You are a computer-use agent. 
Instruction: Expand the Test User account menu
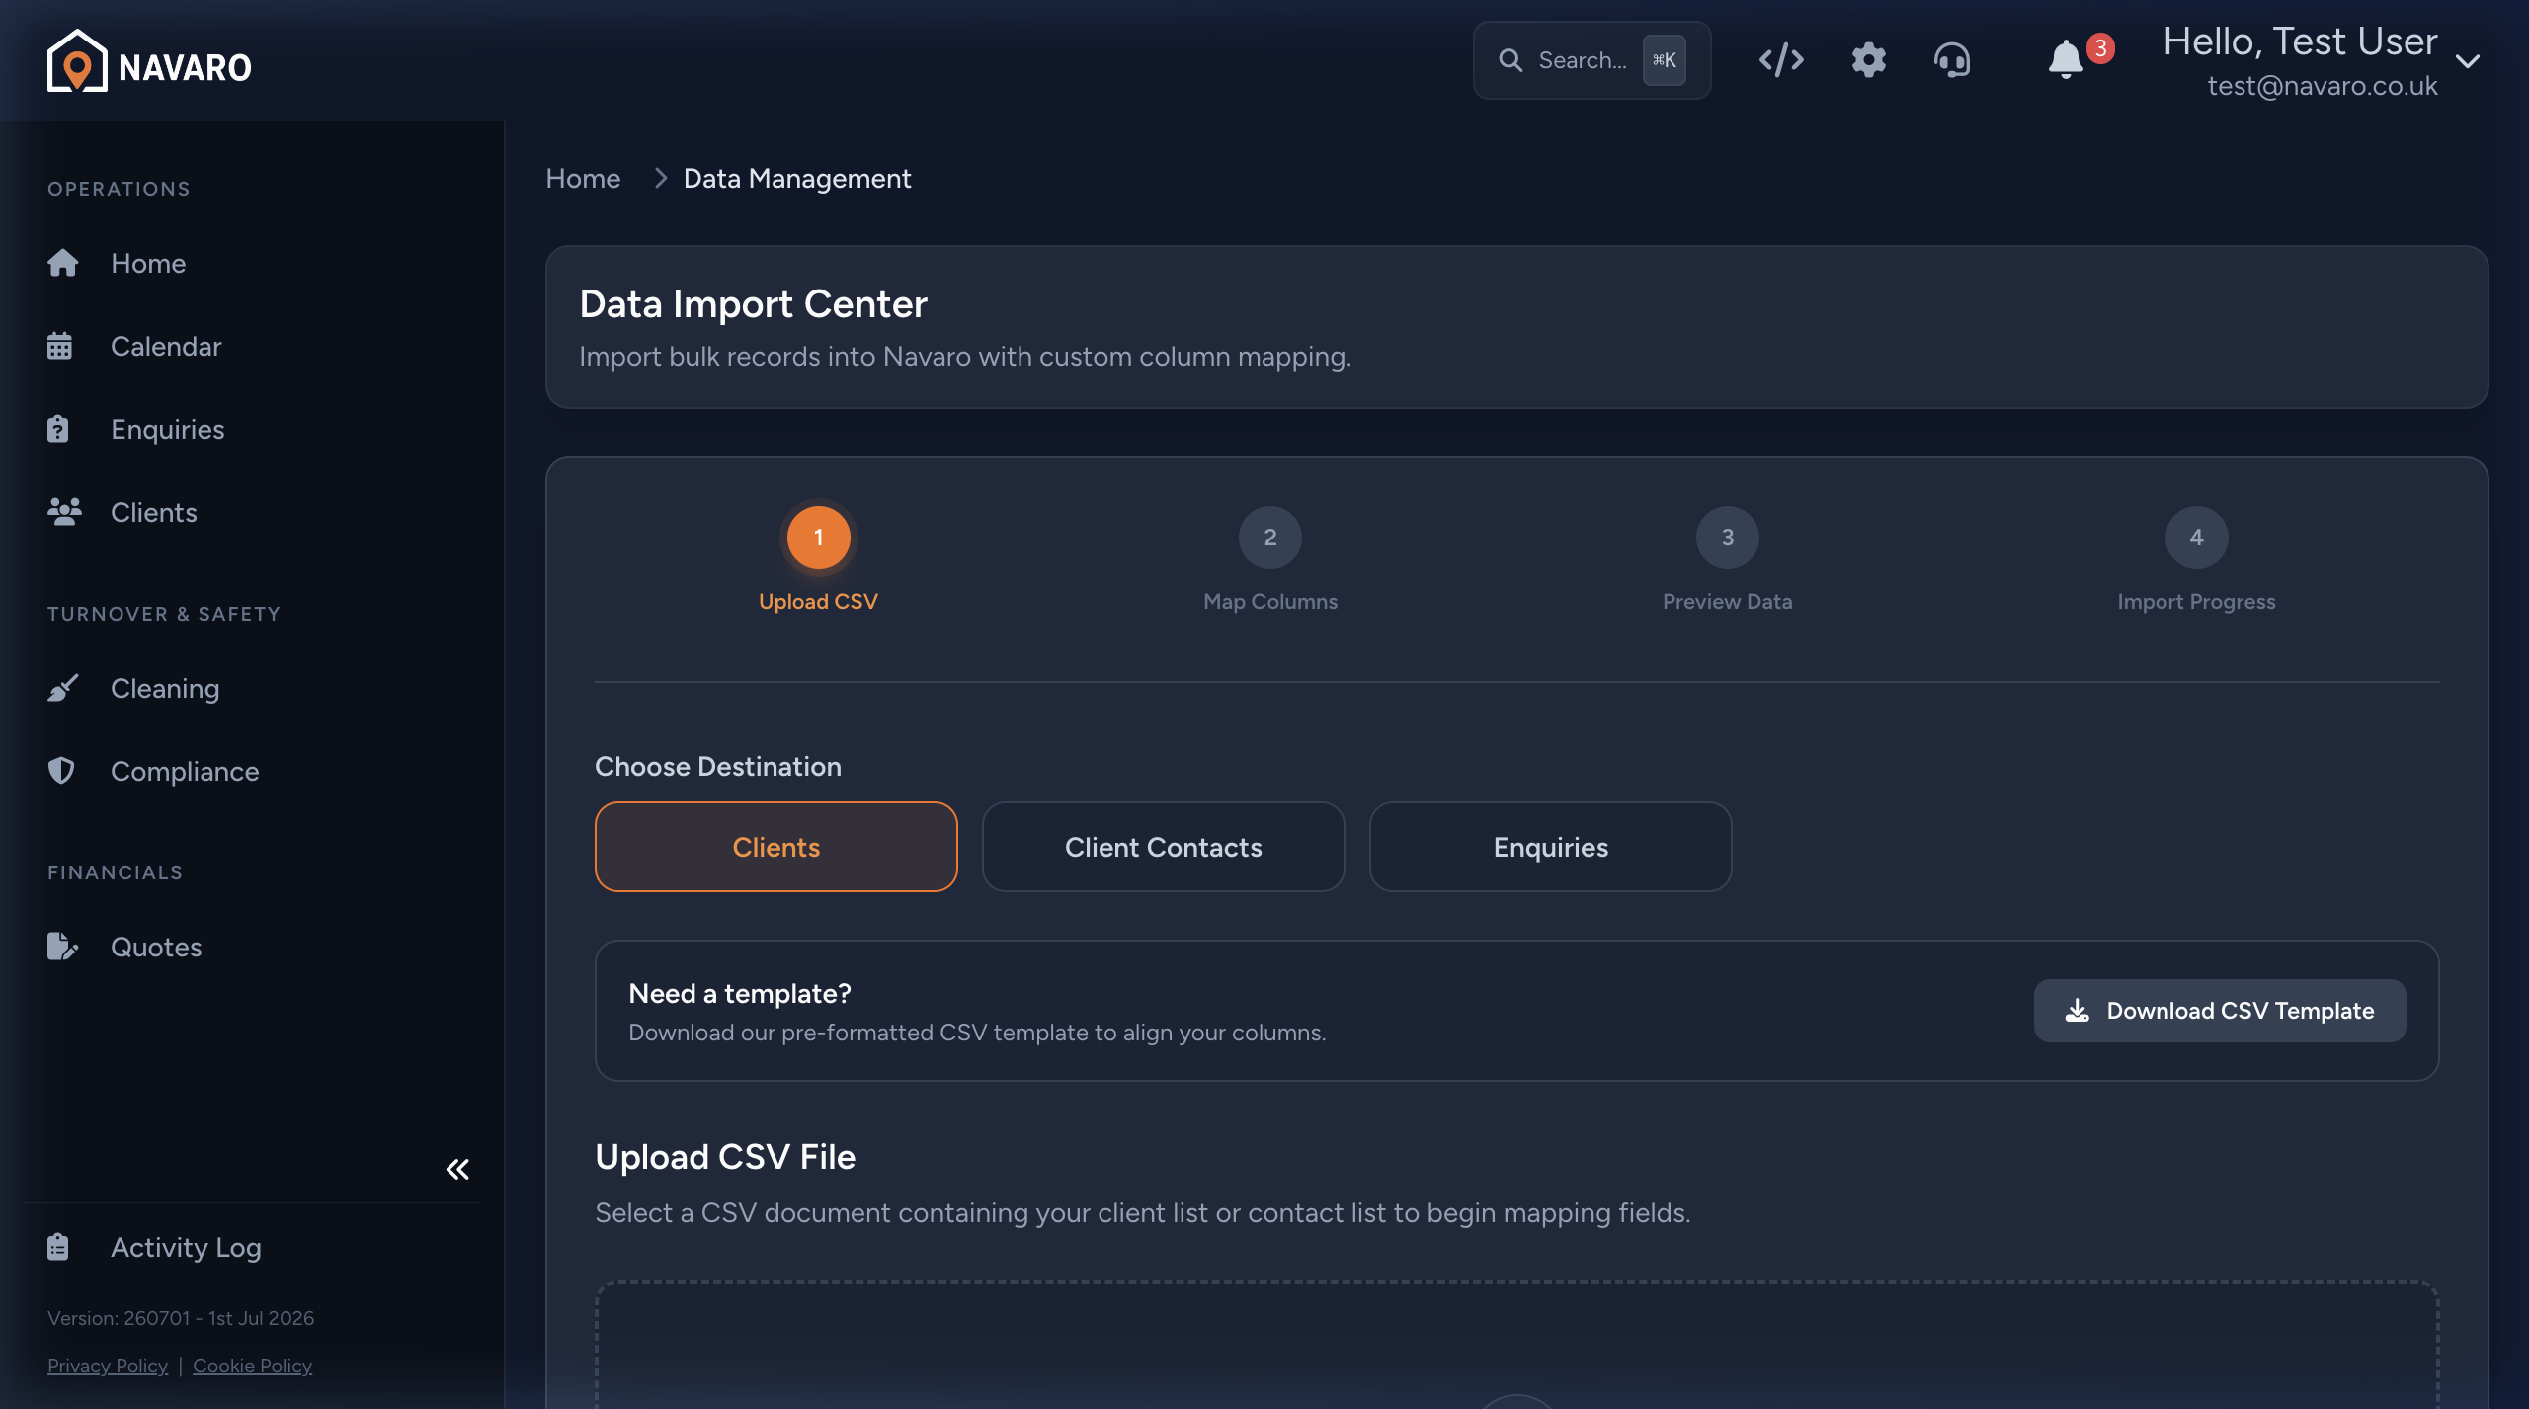coord(2467,61)
